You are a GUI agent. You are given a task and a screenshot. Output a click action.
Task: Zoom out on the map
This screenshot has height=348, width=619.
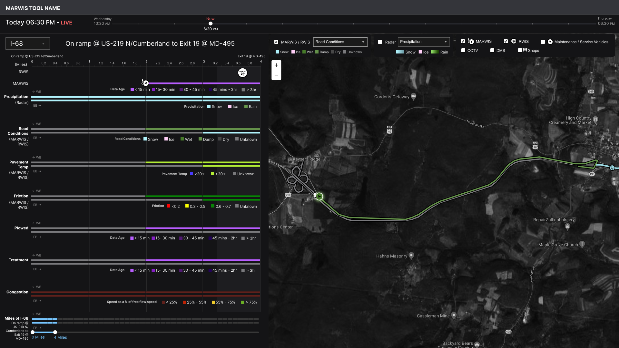tap(276, 75)
